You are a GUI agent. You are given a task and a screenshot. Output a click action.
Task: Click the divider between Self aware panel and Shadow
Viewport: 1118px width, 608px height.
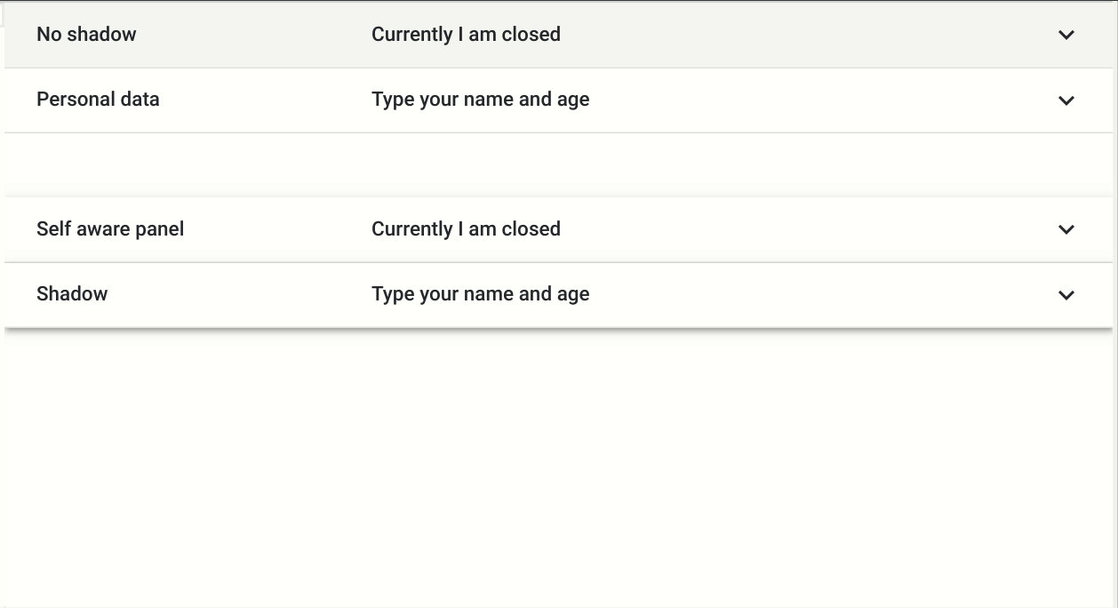point(558,262)
